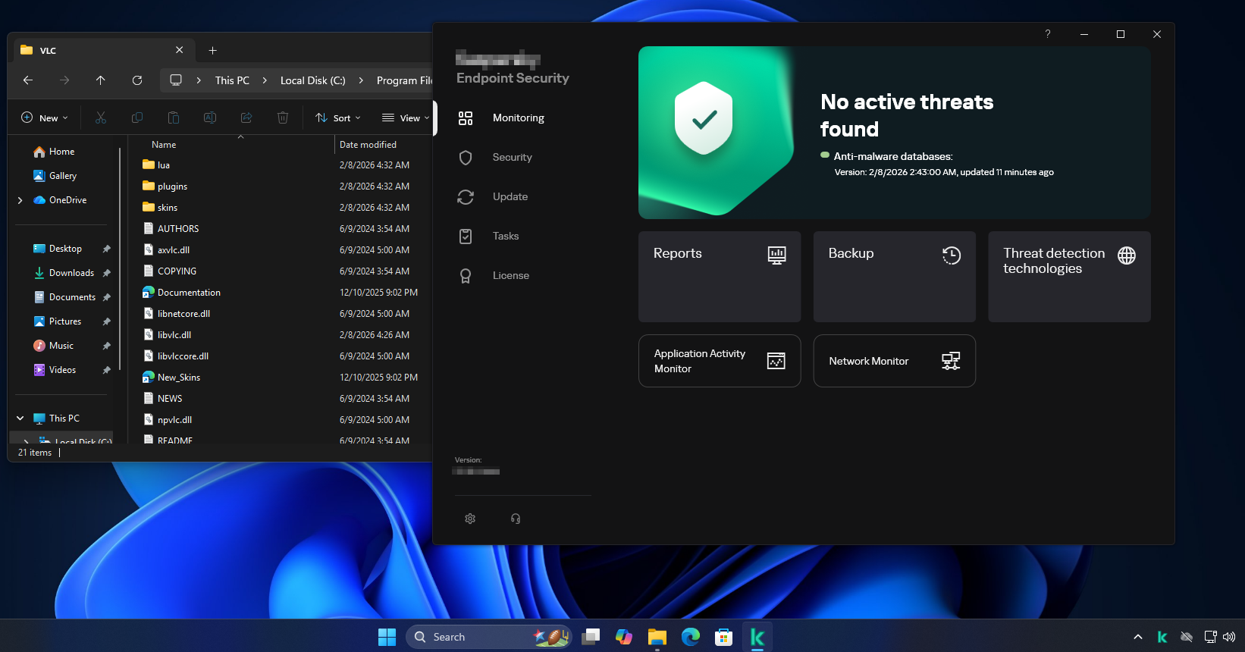This screenshot has width=1245, height=652.
Task: Open the Backup tile
Action: (895, 277)
